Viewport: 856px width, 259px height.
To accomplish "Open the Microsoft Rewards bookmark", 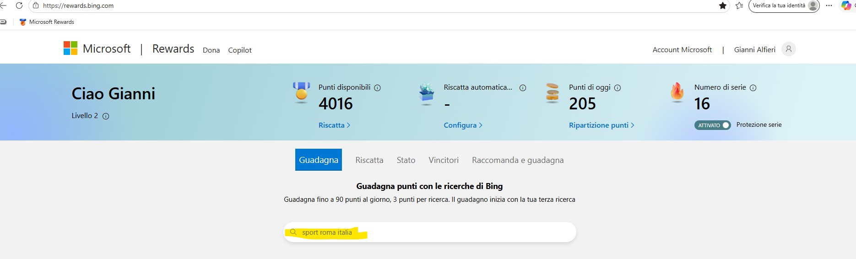I will tap(47, 22).
